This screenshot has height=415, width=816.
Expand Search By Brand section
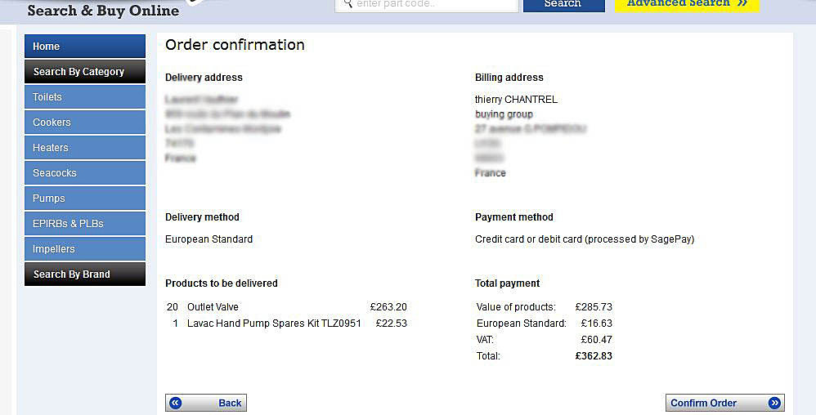pos(85,274)
